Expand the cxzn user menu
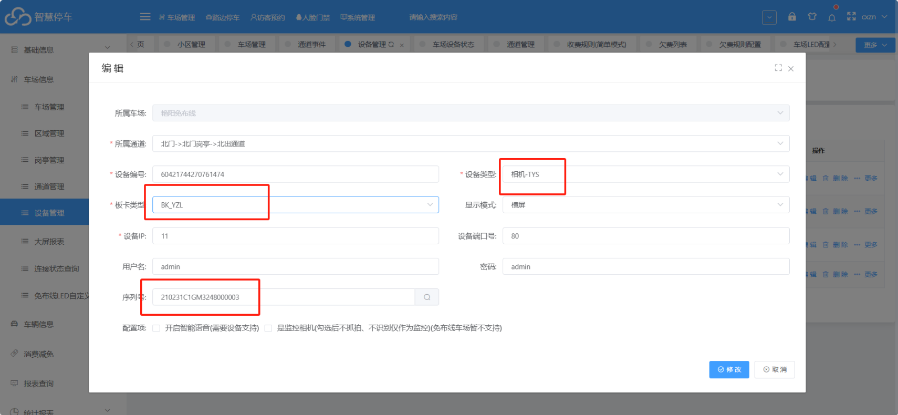This screenshot has width=898, height=415. 874,17
